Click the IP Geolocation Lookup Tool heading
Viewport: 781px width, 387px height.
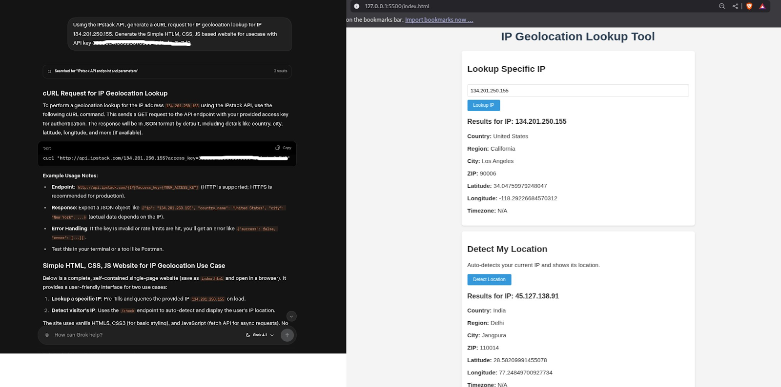point(577,37)
